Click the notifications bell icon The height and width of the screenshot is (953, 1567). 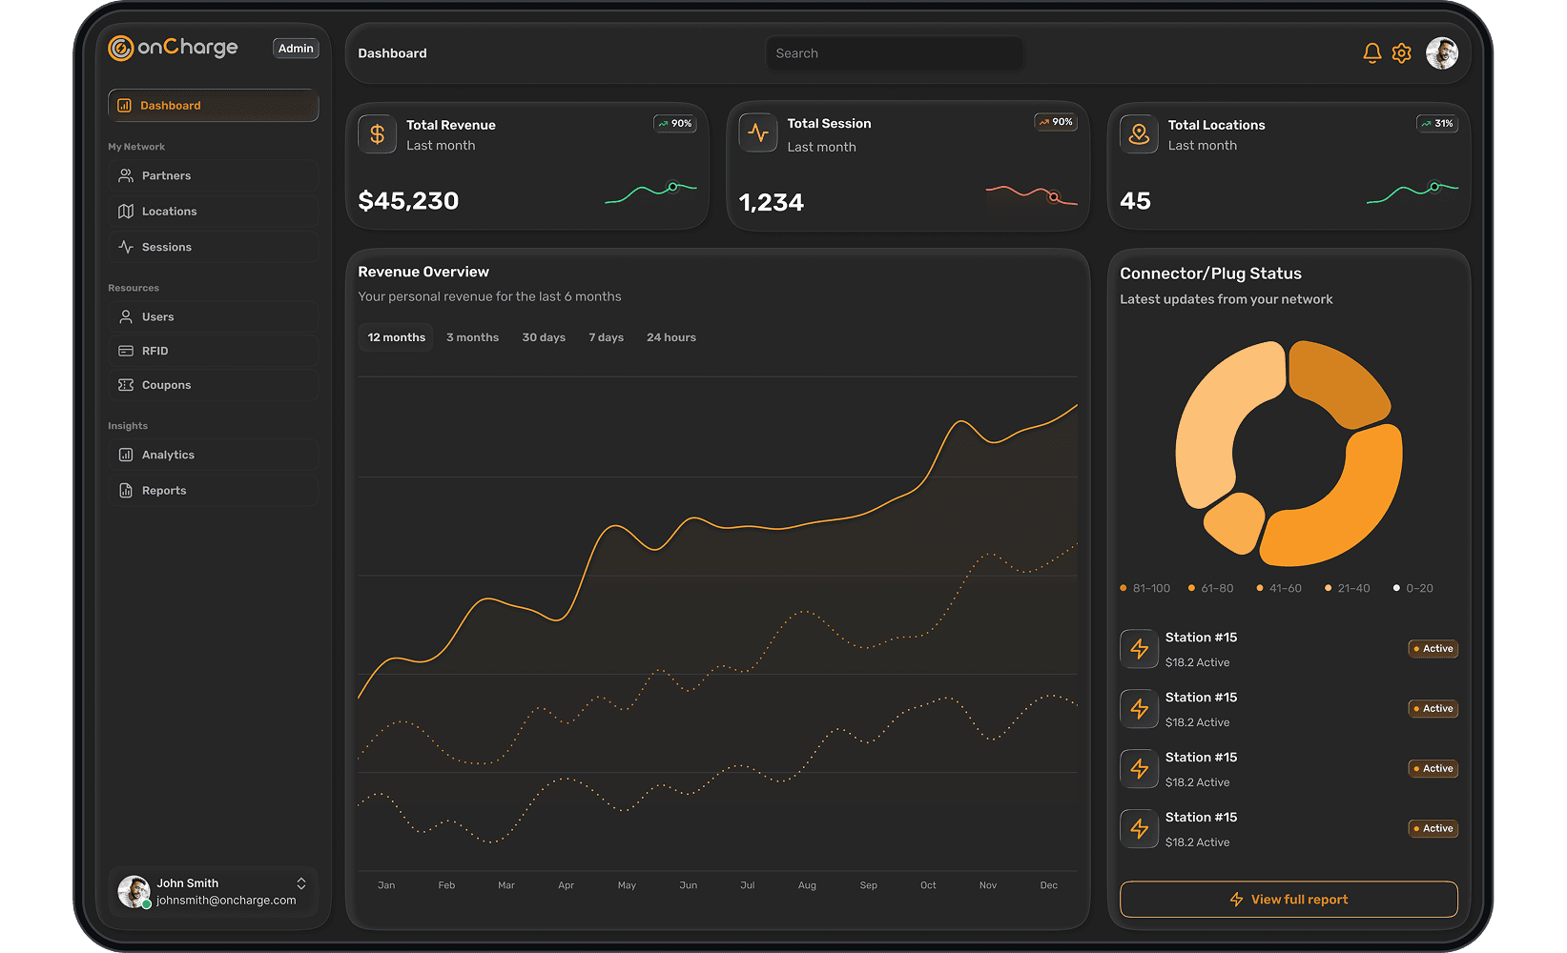tap(1372, 53)
